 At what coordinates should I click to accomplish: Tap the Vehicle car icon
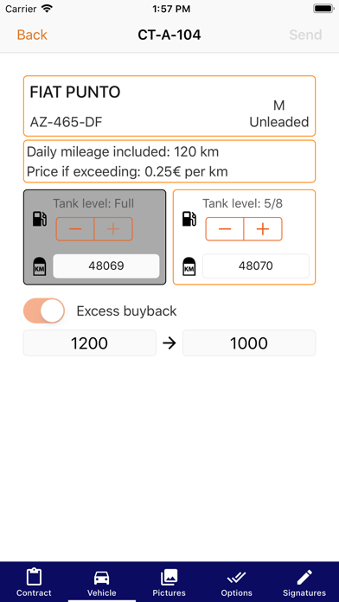[x=102, y=577]
